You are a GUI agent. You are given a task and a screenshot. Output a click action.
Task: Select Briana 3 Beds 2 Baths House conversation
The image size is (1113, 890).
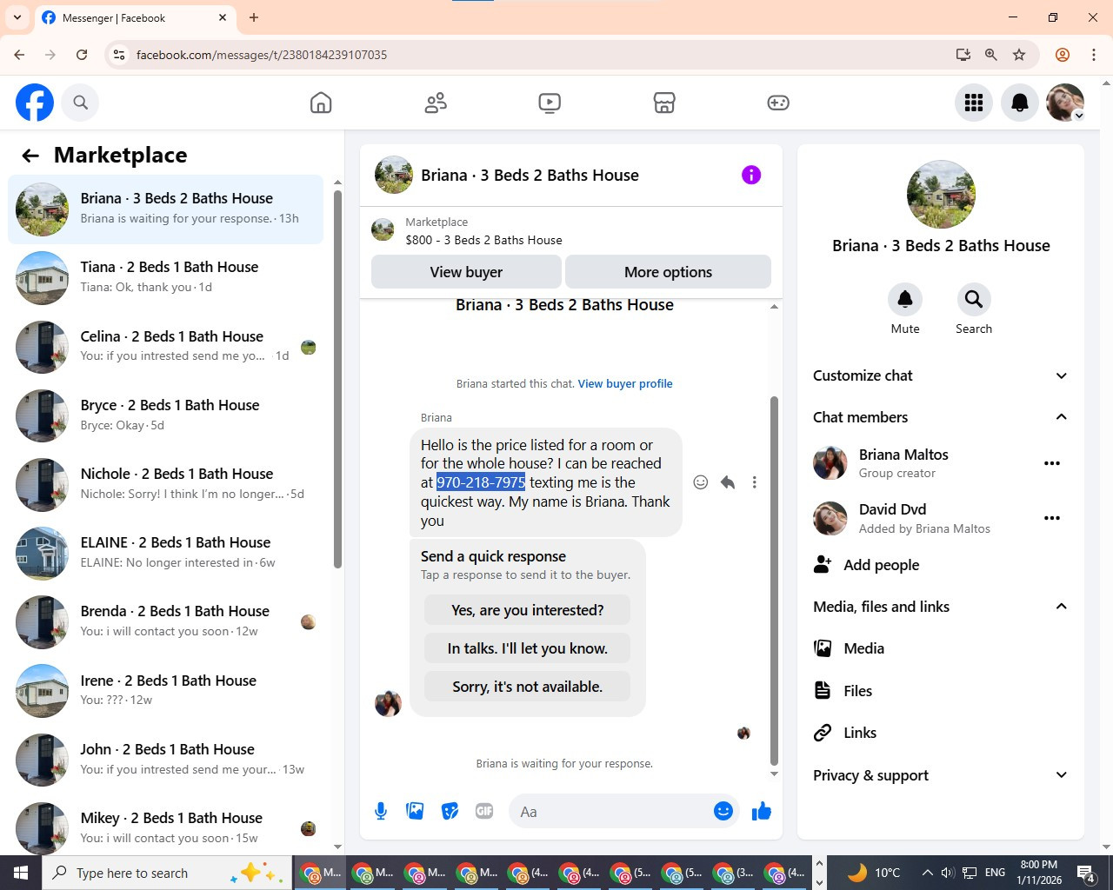pyautogui.click(x=165, y=209)
